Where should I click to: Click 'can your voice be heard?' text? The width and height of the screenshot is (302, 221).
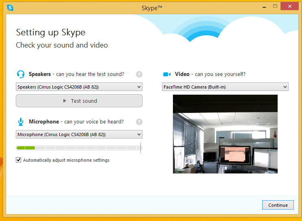point(94,122)
